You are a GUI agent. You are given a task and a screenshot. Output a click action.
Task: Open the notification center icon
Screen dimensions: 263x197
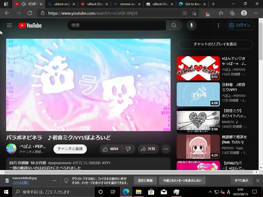coord(255,192)
